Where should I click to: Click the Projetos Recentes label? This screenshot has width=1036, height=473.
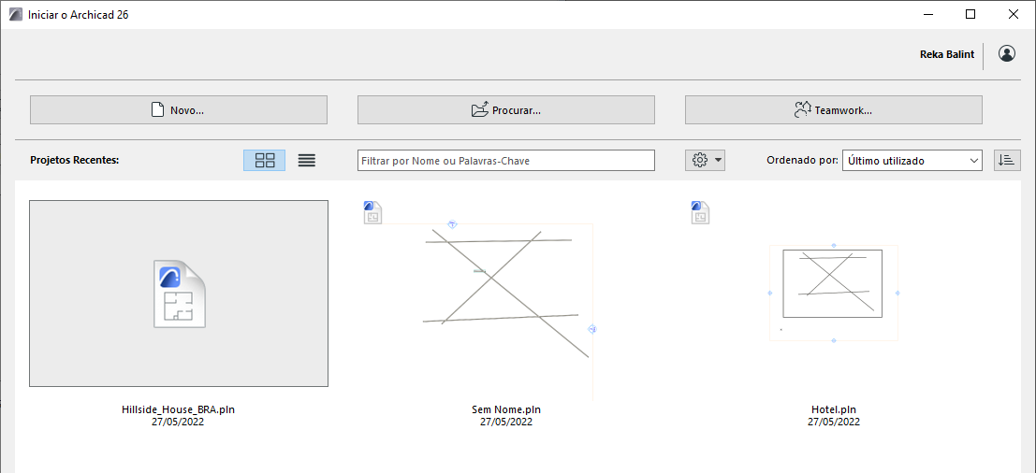tap(75, 160)
